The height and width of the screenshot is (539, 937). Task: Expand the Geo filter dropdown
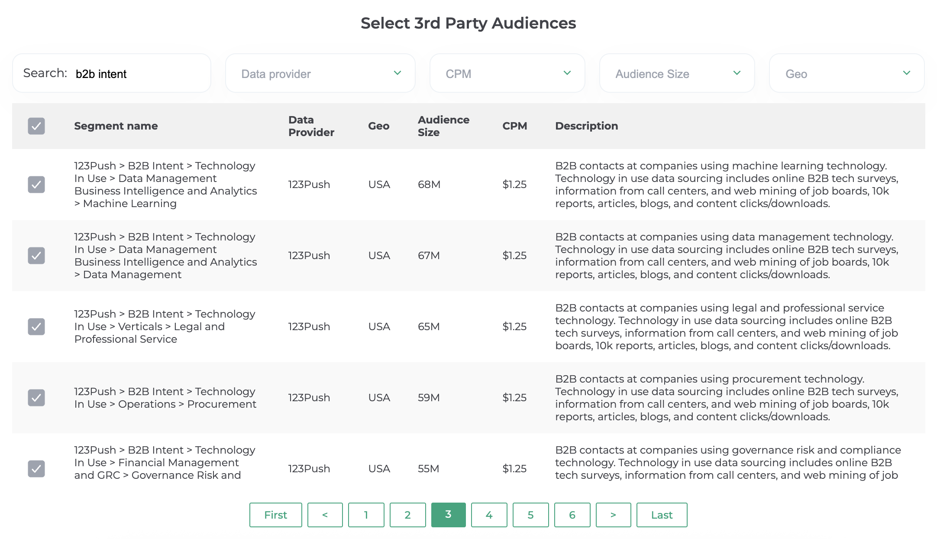pos(847,74)
